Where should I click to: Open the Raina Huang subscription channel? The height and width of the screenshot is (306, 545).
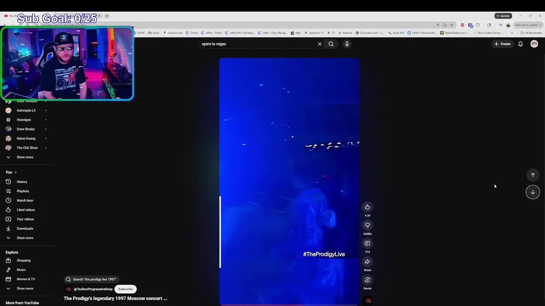27,139
